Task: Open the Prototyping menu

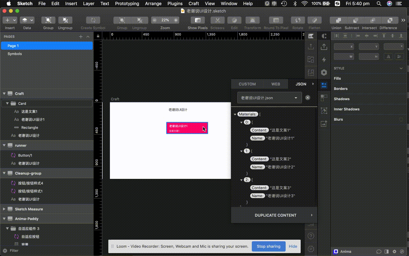Action: tap(127, 4)
